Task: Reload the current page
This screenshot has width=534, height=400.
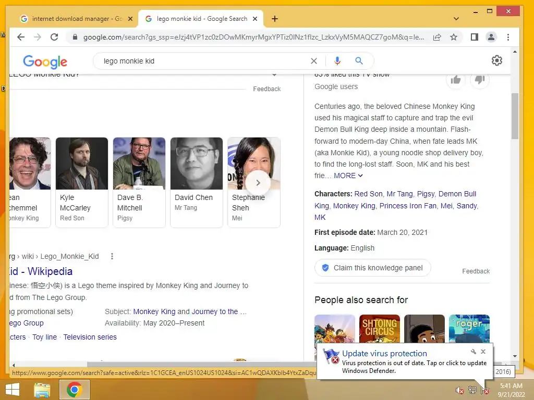Action: click(54, 37)
